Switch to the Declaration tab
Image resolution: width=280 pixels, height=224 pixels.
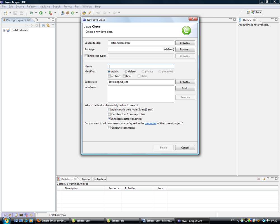[x=99, y=179]
